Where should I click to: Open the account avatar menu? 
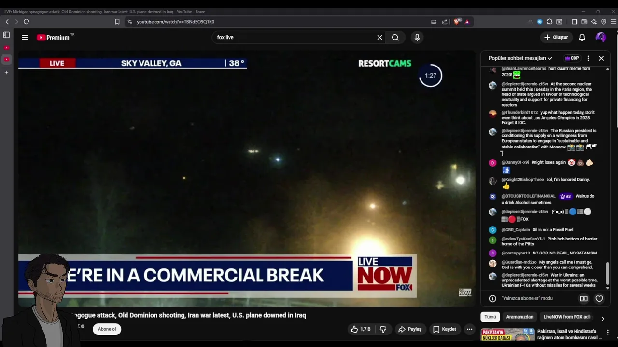click(601, 37)
